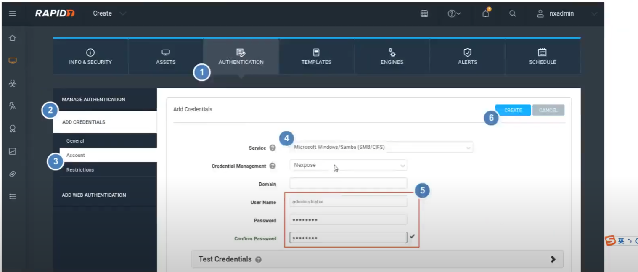
Task: Switch to Templates tab
Action: pos(316,56)
